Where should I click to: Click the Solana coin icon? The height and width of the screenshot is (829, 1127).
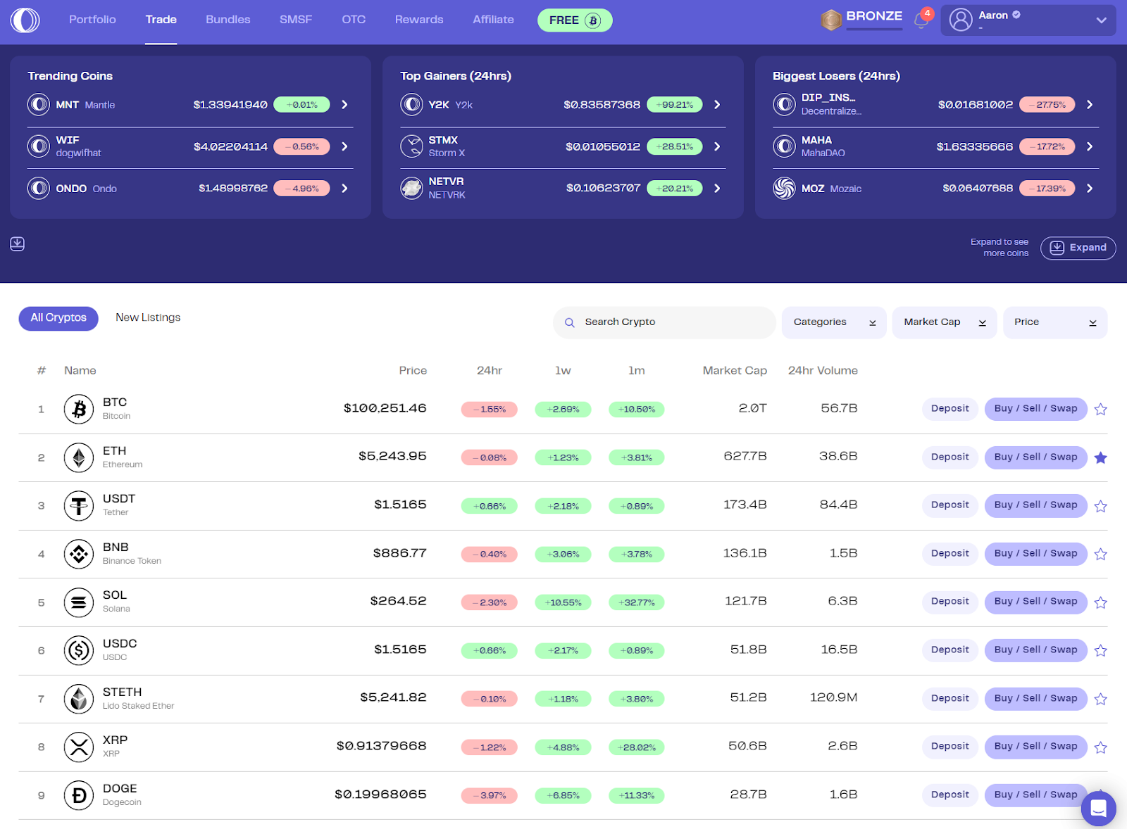click(x=79, y=602)
